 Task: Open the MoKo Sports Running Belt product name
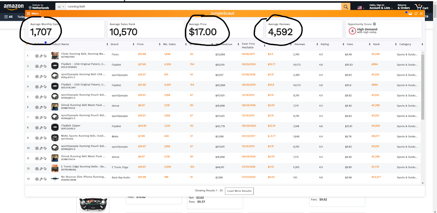click(83, 136)
